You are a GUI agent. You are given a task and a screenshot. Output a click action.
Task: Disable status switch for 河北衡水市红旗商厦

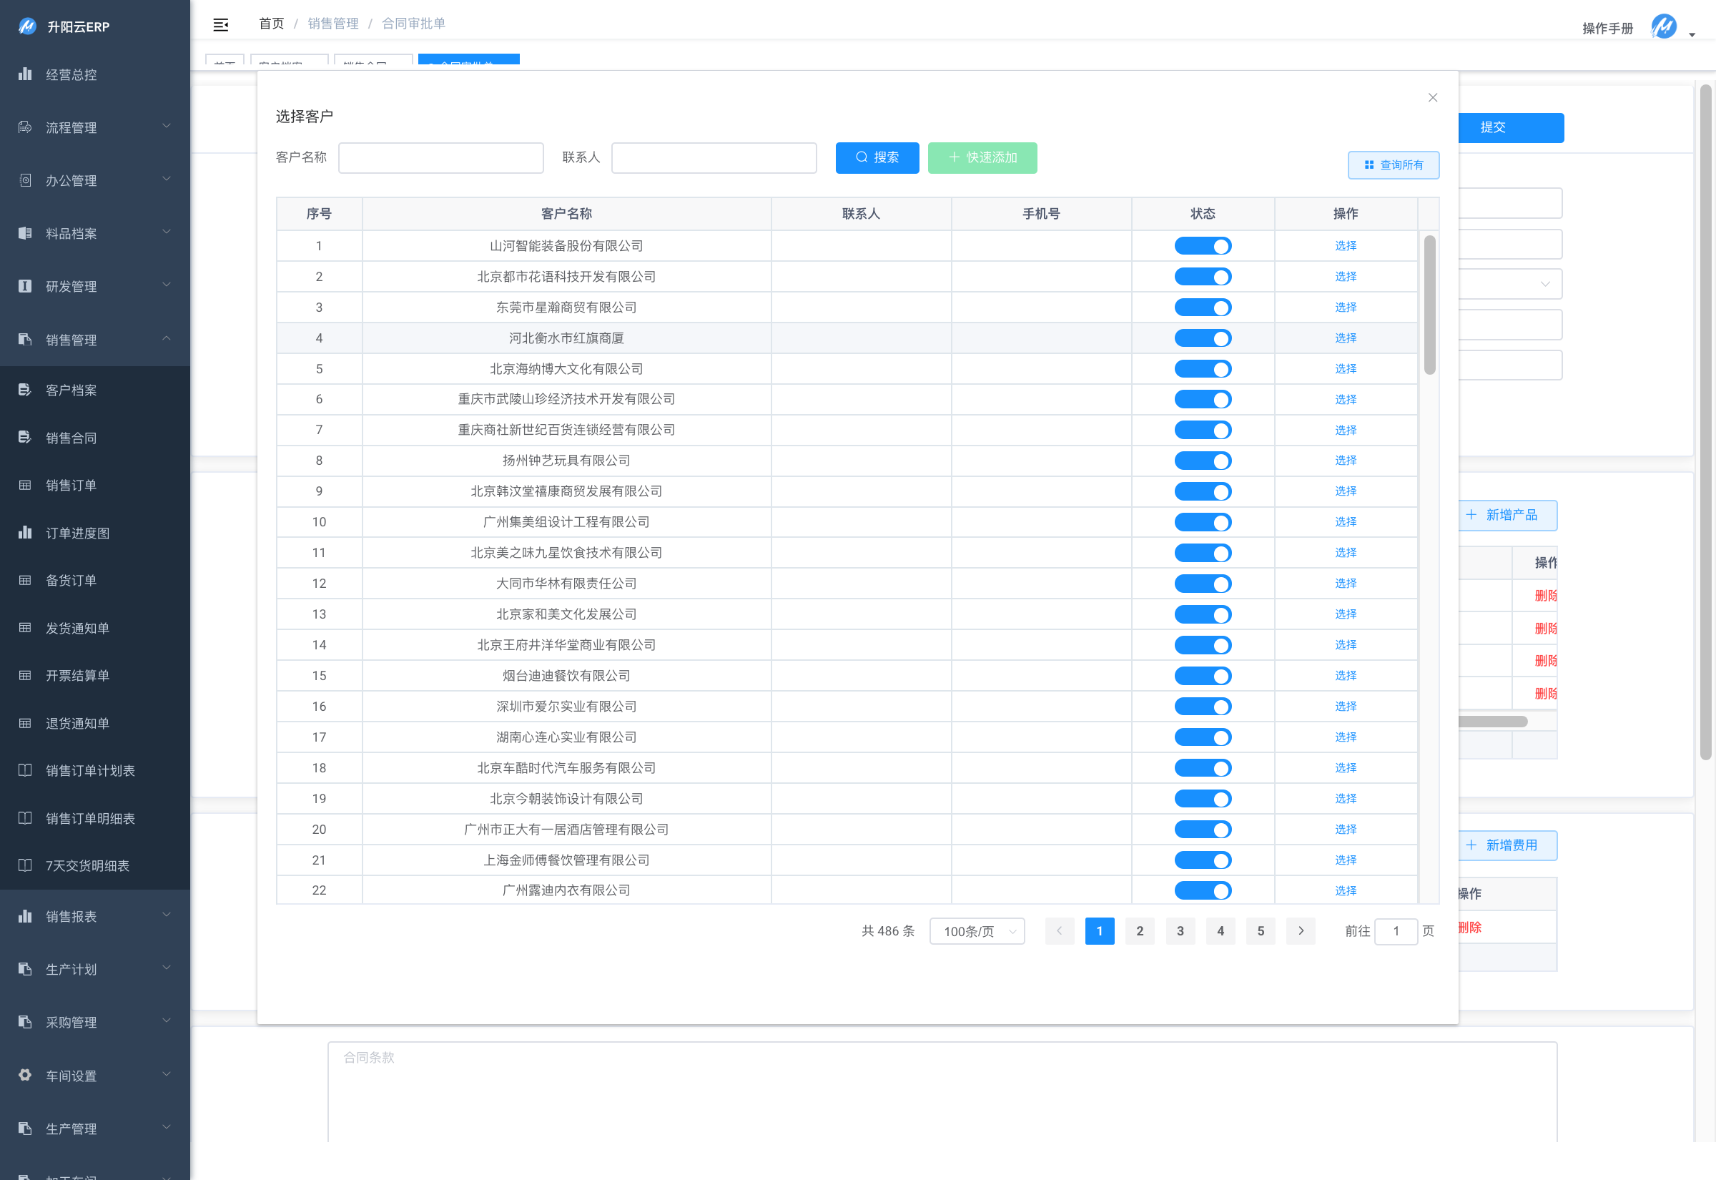(x=1203, y=338)
